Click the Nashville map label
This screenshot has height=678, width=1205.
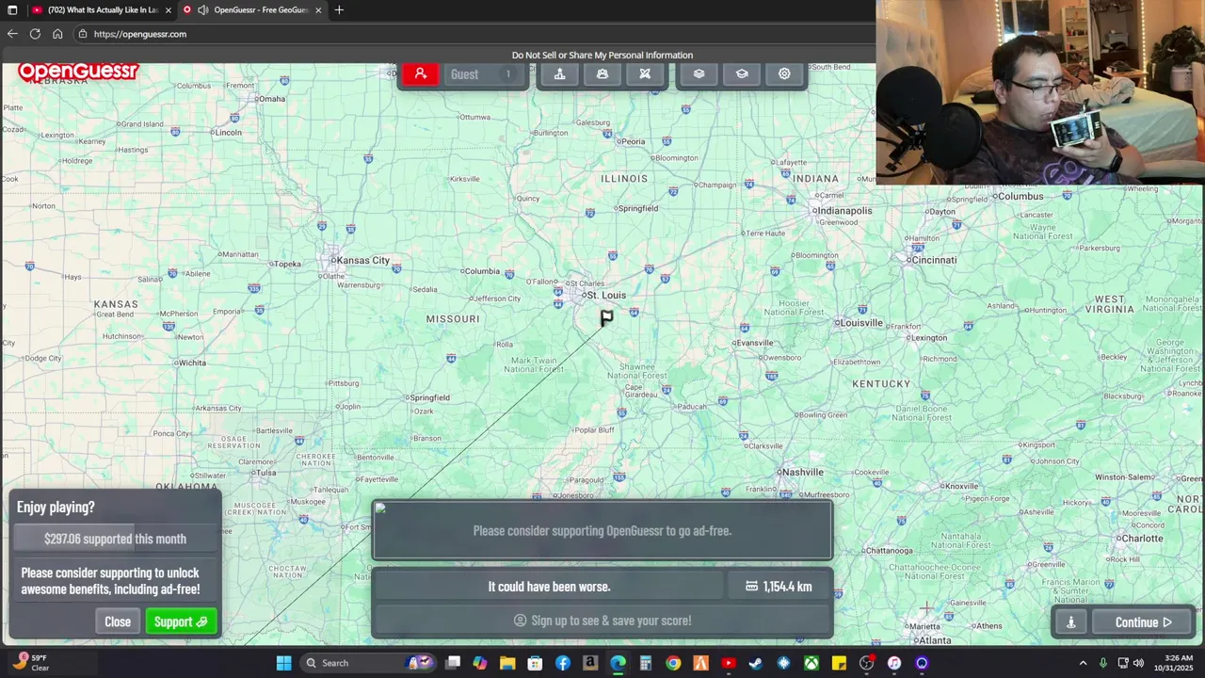(802, 472)
